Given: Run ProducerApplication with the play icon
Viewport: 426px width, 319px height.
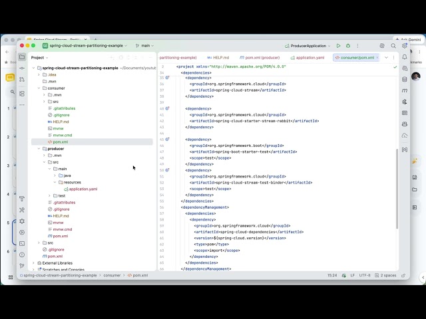Looking at the screenshot, I should [338, 46].
